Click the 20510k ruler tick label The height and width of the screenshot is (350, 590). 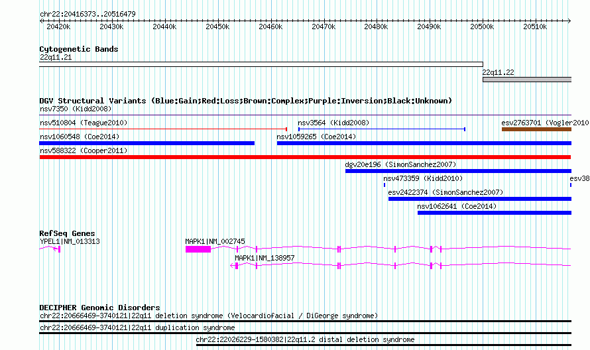pyautogui.click(x=535, y=27)
